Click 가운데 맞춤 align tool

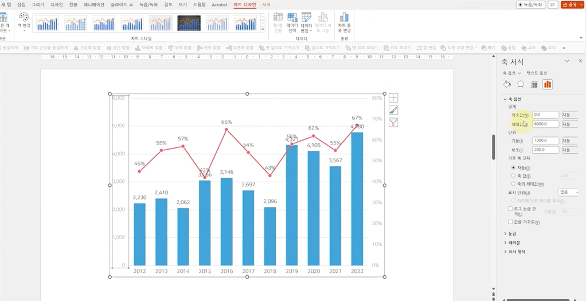tap(87, 48)
